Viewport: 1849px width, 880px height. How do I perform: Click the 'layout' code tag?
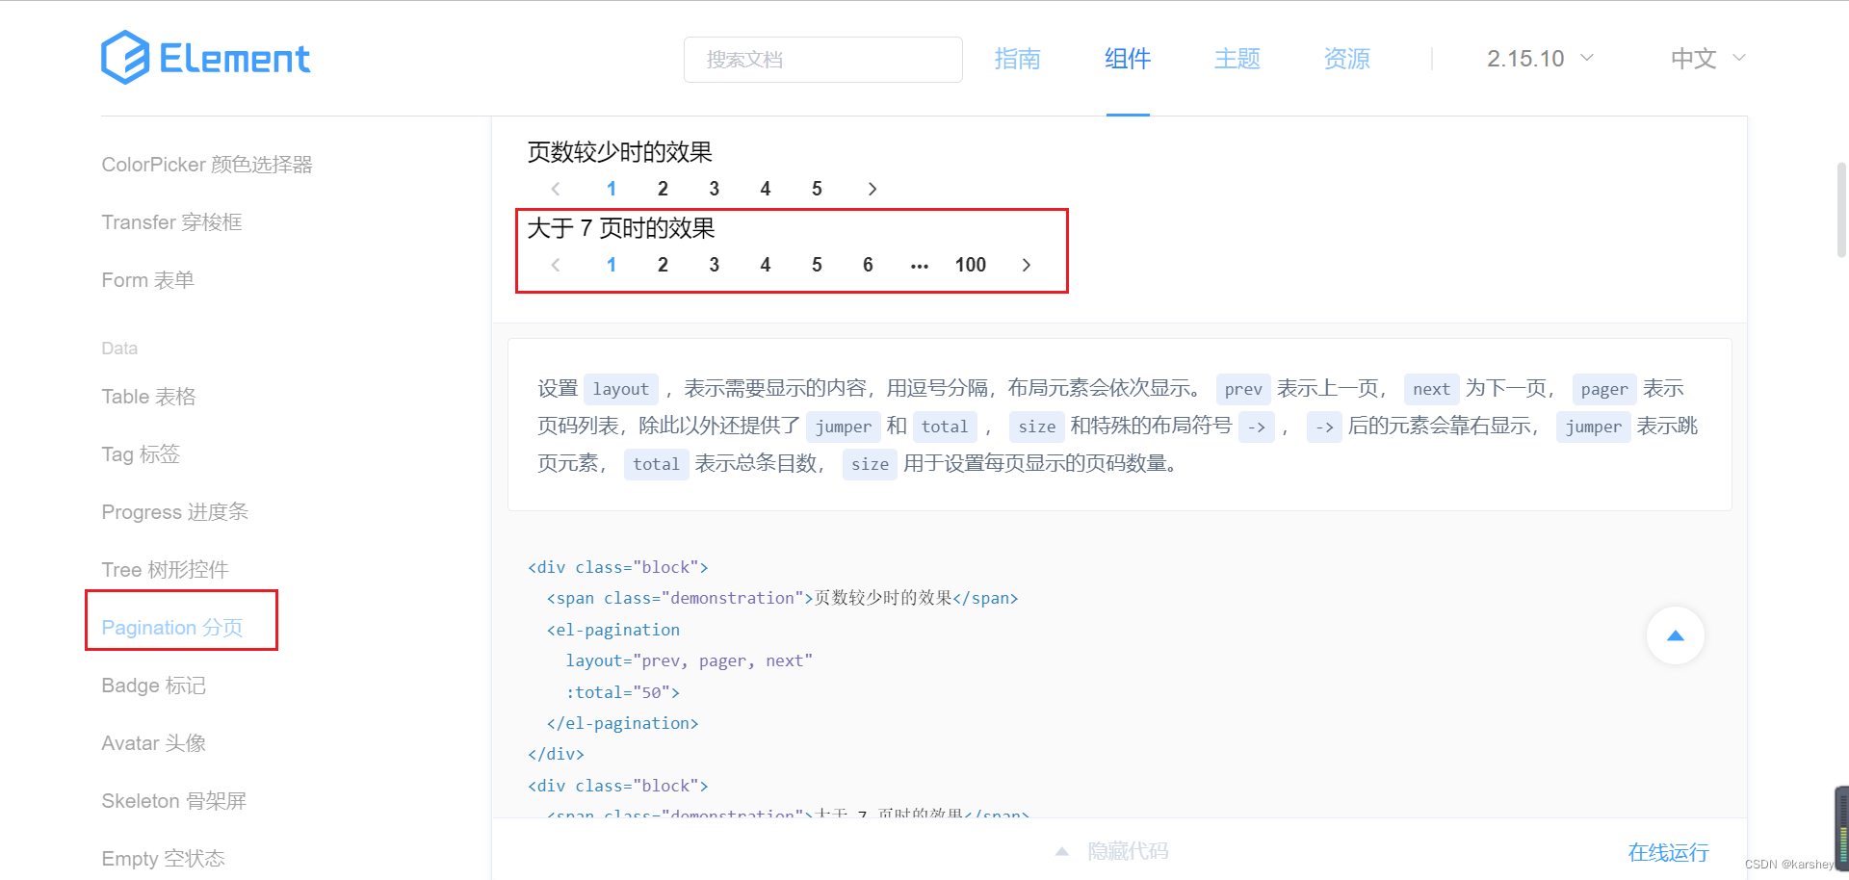(621, 389)
